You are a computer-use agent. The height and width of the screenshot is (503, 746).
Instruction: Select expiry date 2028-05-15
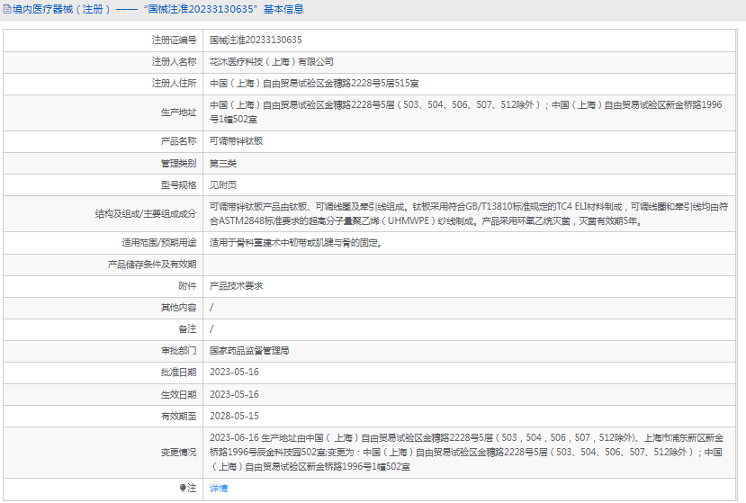point(234,417)
